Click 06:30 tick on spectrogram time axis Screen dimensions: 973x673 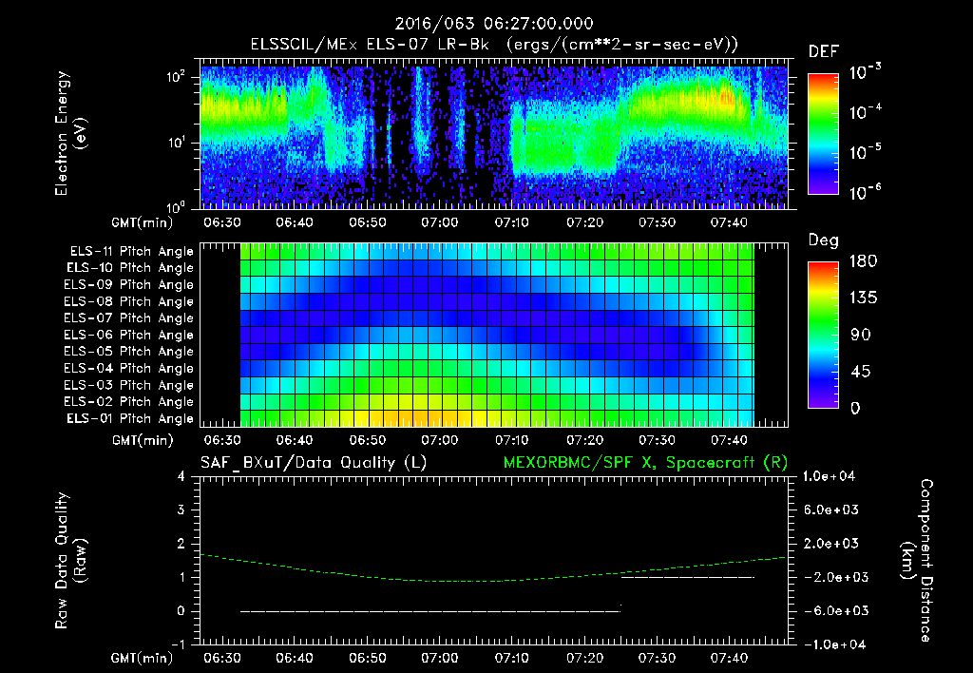222,222
